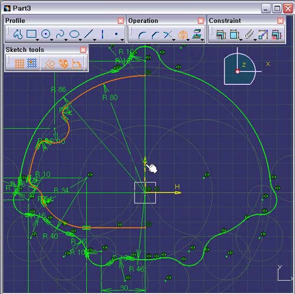Click the R 86 dimension label

coord(58,90)
